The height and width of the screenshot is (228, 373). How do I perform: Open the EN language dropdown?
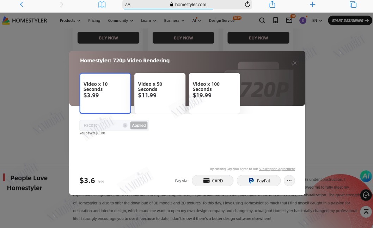(317, 20)
